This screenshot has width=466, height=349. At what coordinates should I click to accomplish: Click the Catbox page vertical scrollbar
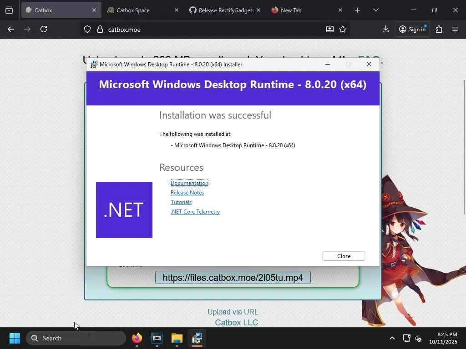[x=464, y=147]
